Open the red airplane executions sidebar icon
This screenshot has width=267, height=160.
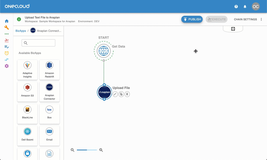[x=7, y=40]
